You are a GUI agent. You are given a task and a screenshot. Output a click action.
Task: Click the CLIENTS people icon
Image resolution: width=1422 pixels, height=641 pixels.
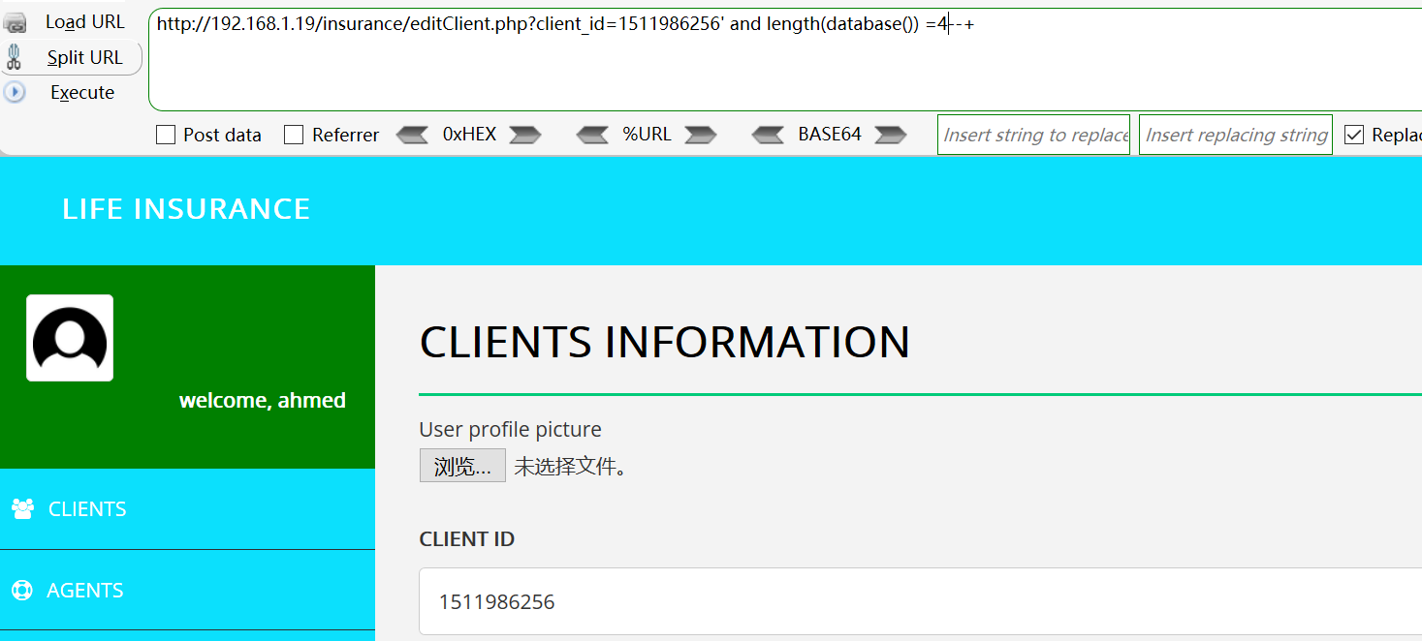pyautogui.click(x=22, y=508)
